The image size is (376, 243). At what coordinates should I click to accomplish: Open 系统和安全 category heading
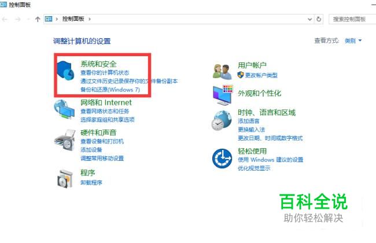[98, 64]
